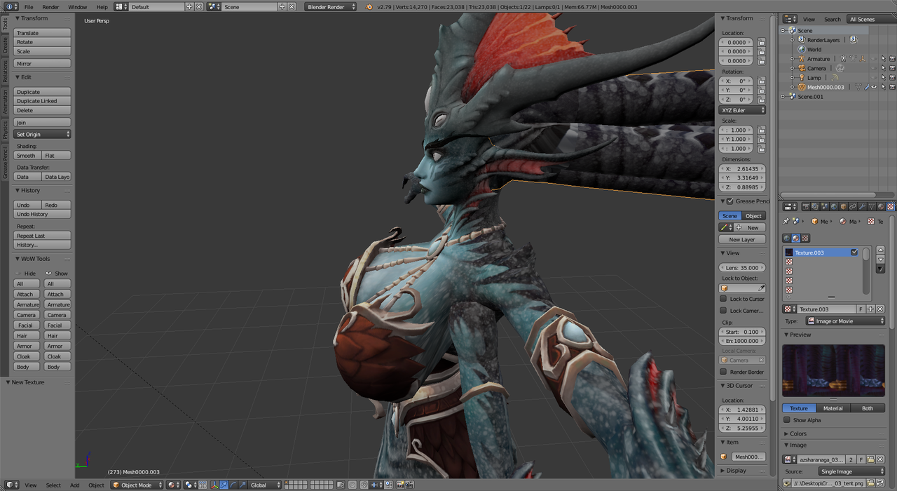Select the scale manipulator icon in header

click(x=242, y=485)
